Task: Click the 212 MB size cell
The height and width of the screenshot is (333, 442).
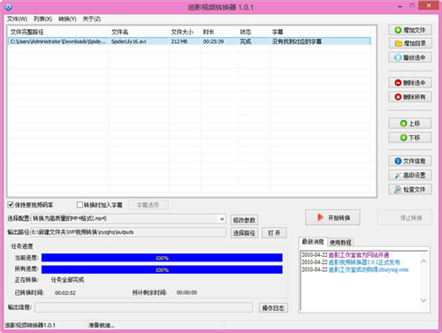Action: (x=179, y=42)
